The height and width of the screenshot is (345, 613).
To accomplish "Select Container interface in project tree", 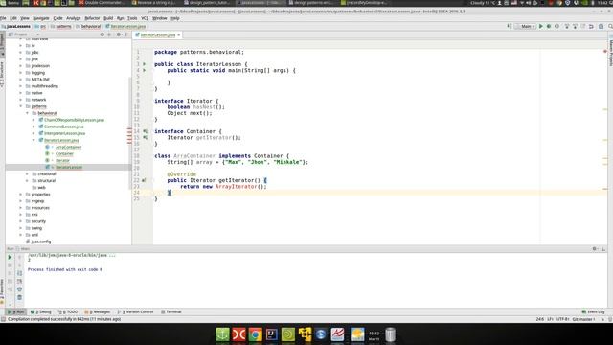I will pyautogui.click(x=64, y=153).
